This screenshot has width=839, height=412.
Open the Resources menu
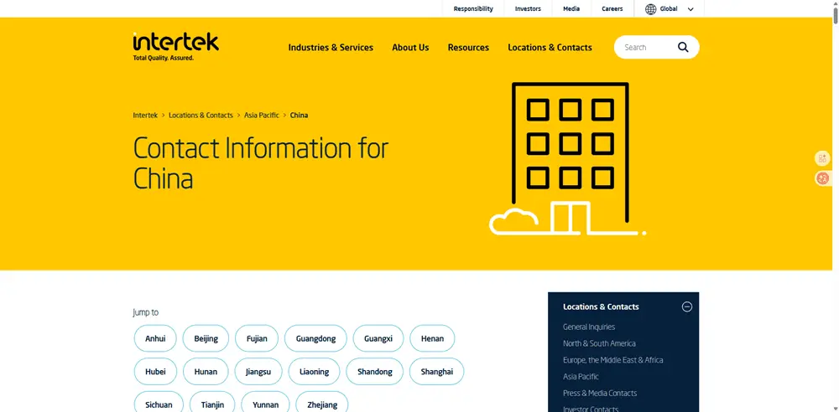pos(468,48)
